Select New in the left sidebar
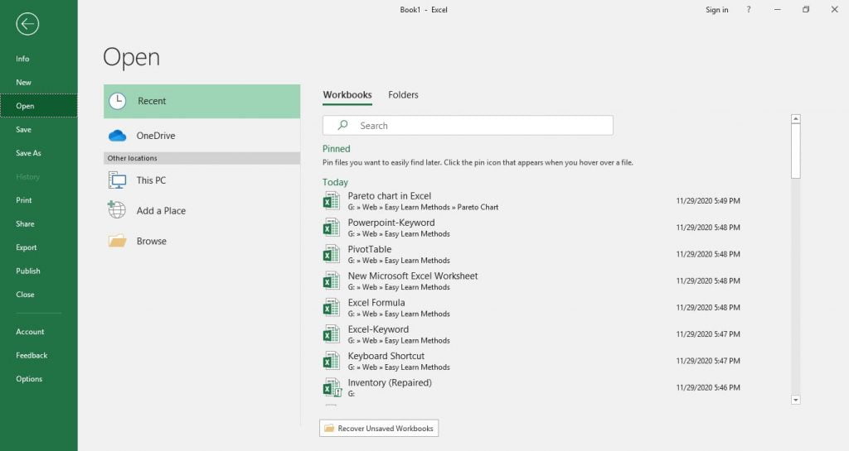This screenshot has height=451, width=849. click(x=38, y=82)
